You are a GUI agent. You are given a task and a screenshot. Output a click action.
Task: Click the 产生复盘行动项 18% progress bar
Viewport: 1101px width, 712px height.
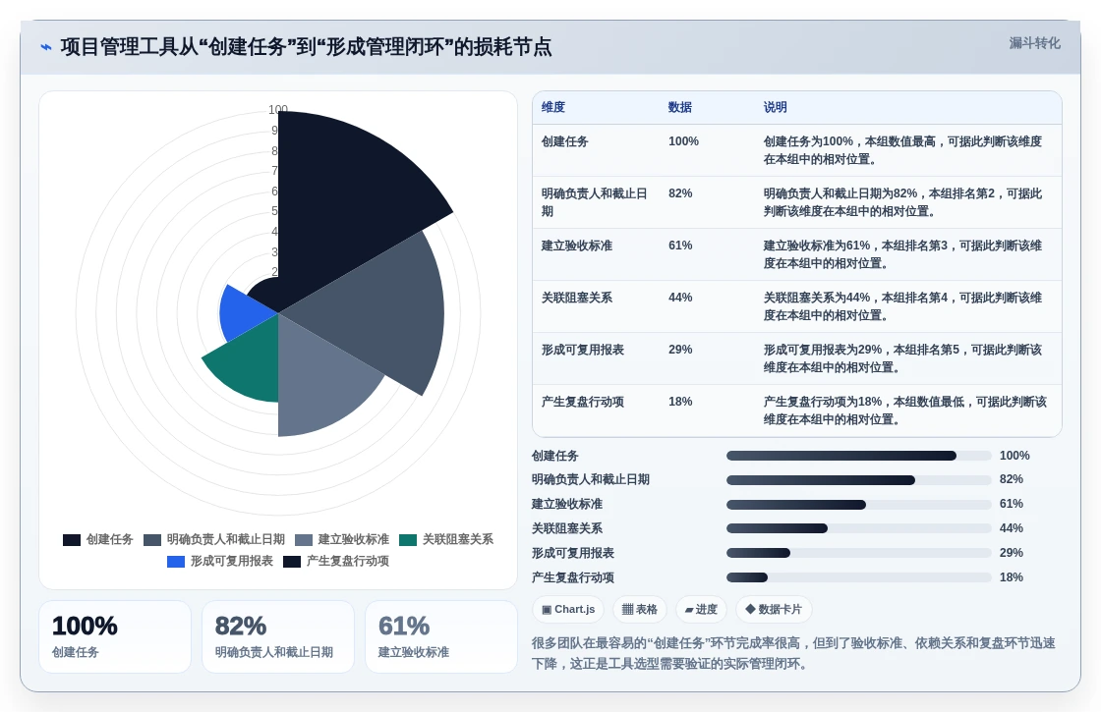tap(859, 577)
